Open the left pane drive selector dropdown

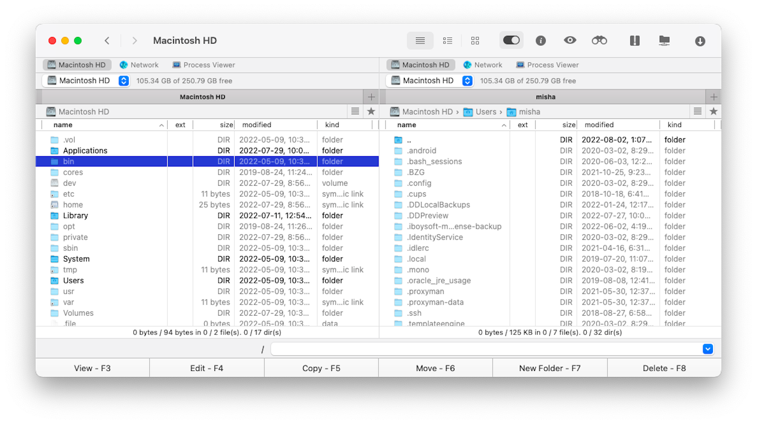point(123,80)
